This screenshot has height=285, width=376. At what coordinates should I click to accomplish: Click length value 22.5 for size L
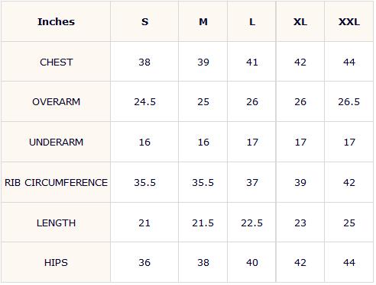pos(252,223)
